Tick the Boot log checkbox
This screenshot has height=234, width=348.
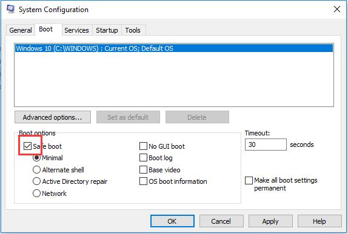tap(143, 158)
